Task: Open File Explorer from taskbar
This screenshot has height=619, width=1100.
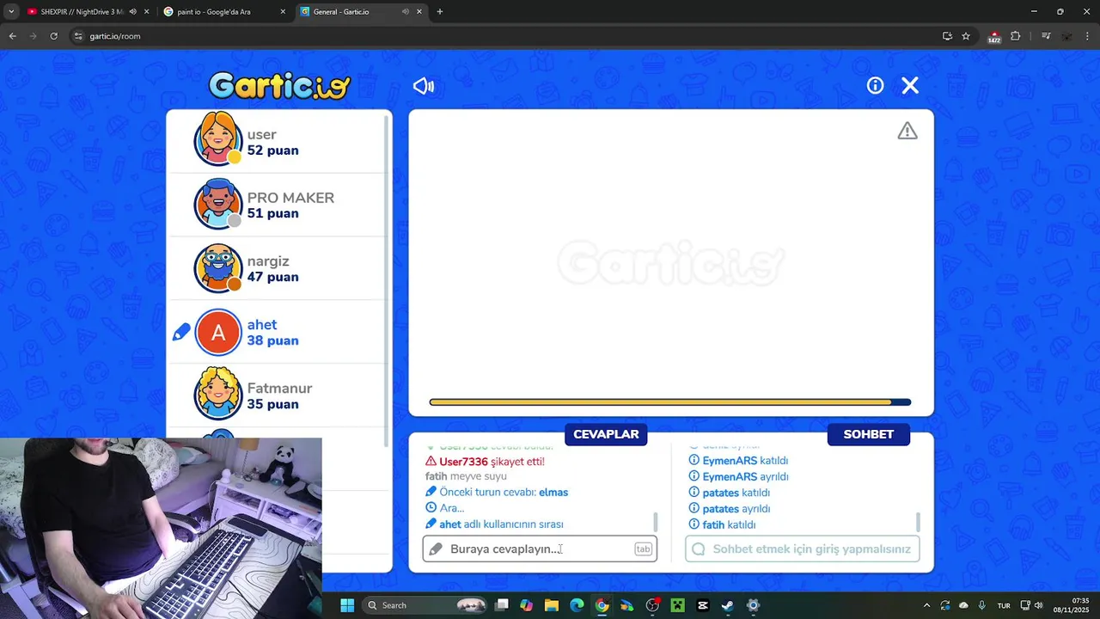Action: point(552,605)
